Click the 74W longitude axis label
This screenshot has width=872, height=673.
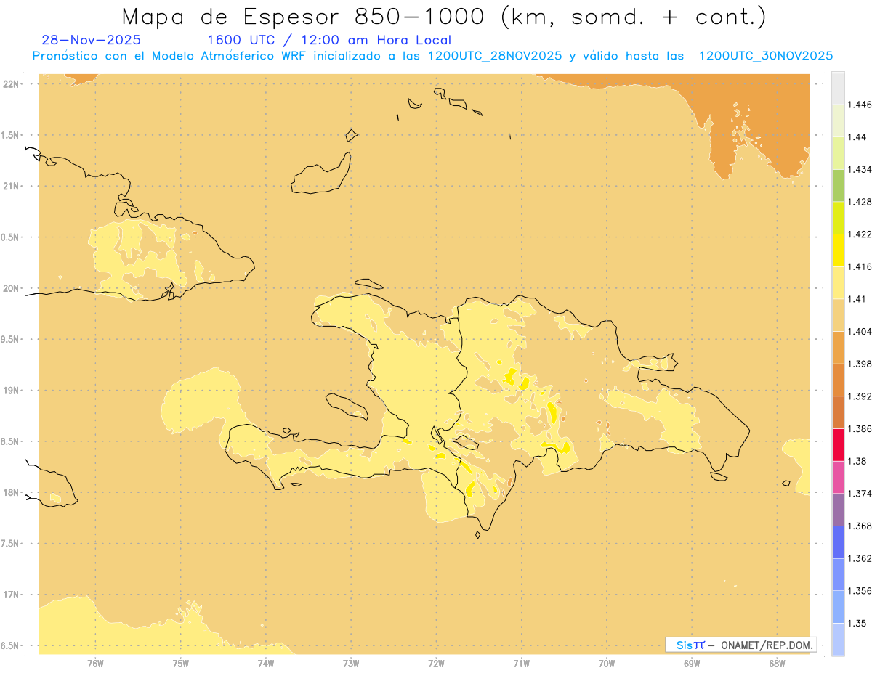pos(266,663)
